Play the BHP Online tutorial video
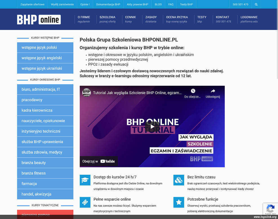Viewport: 278px width, 219px height. coord(152,127)
